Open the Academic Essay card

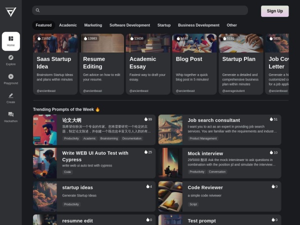click(x=148, y=64)
